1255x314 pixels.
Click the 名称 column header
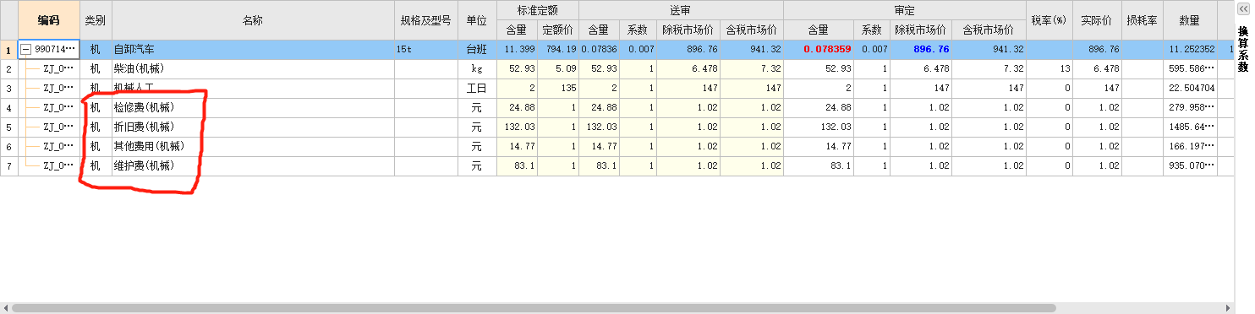(253, 20)
